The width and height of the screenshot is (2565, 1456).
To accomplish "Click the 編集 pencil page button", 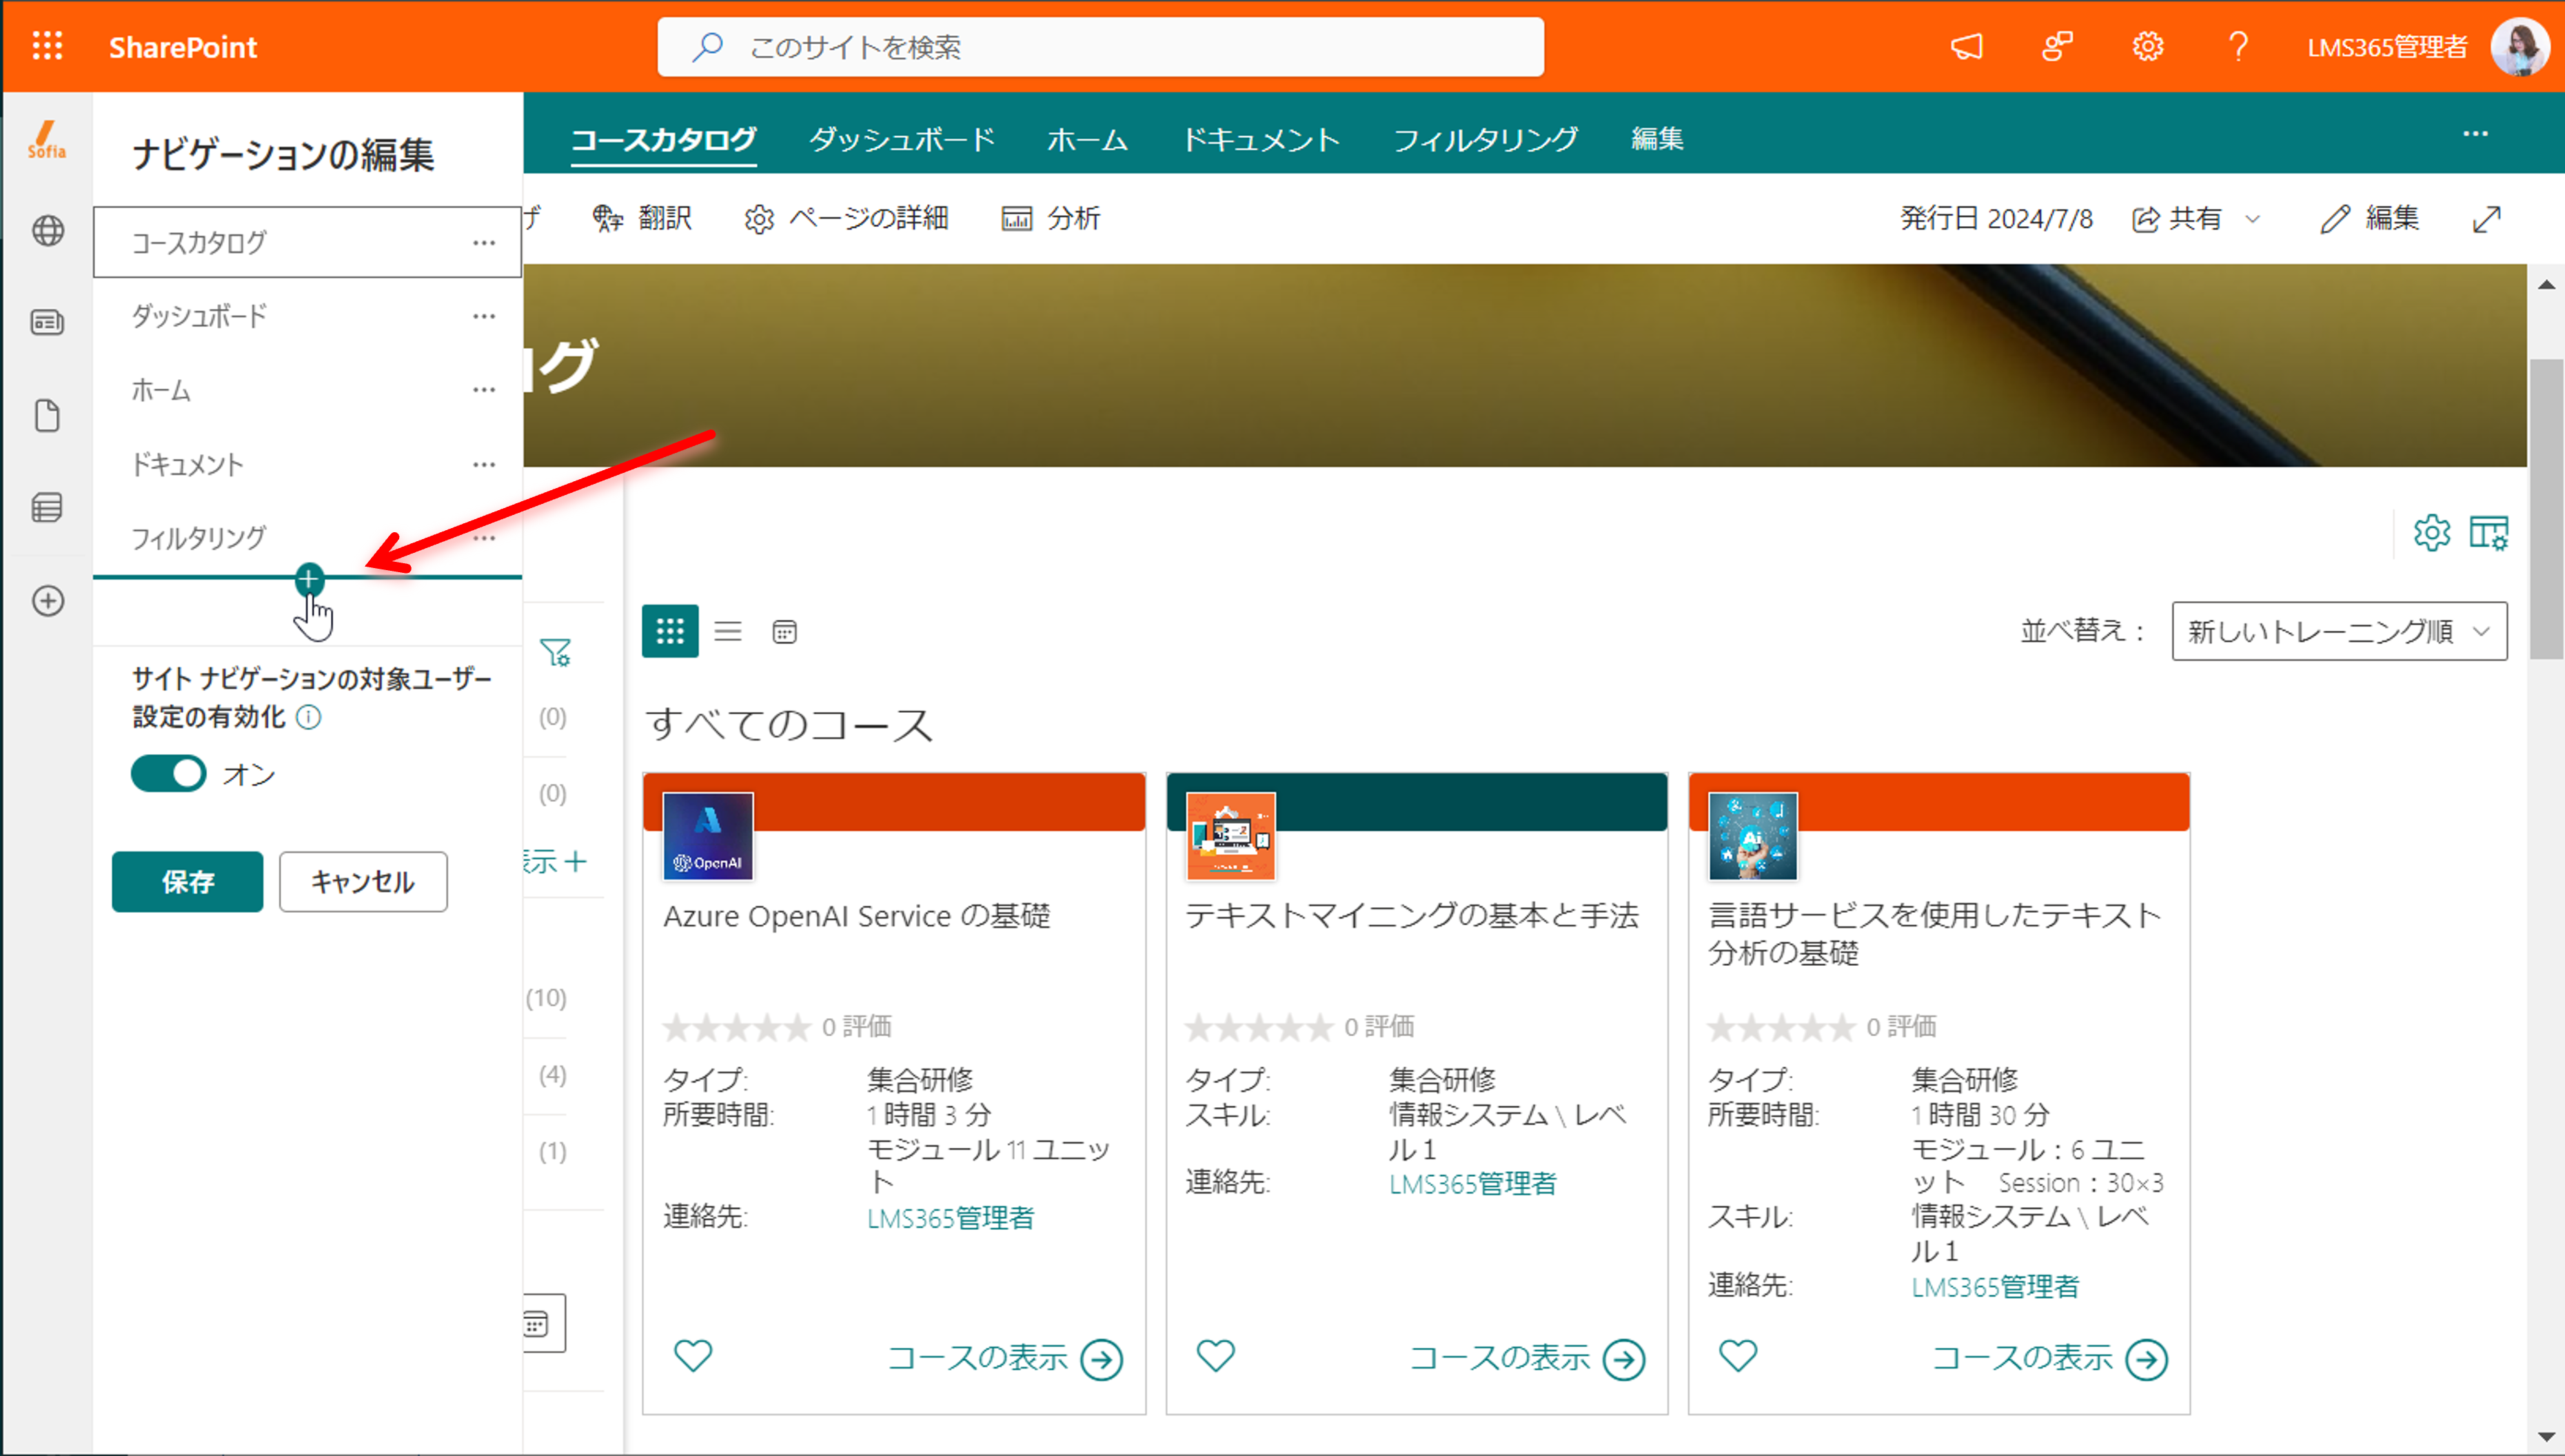I will click(x=2369, y=218).
